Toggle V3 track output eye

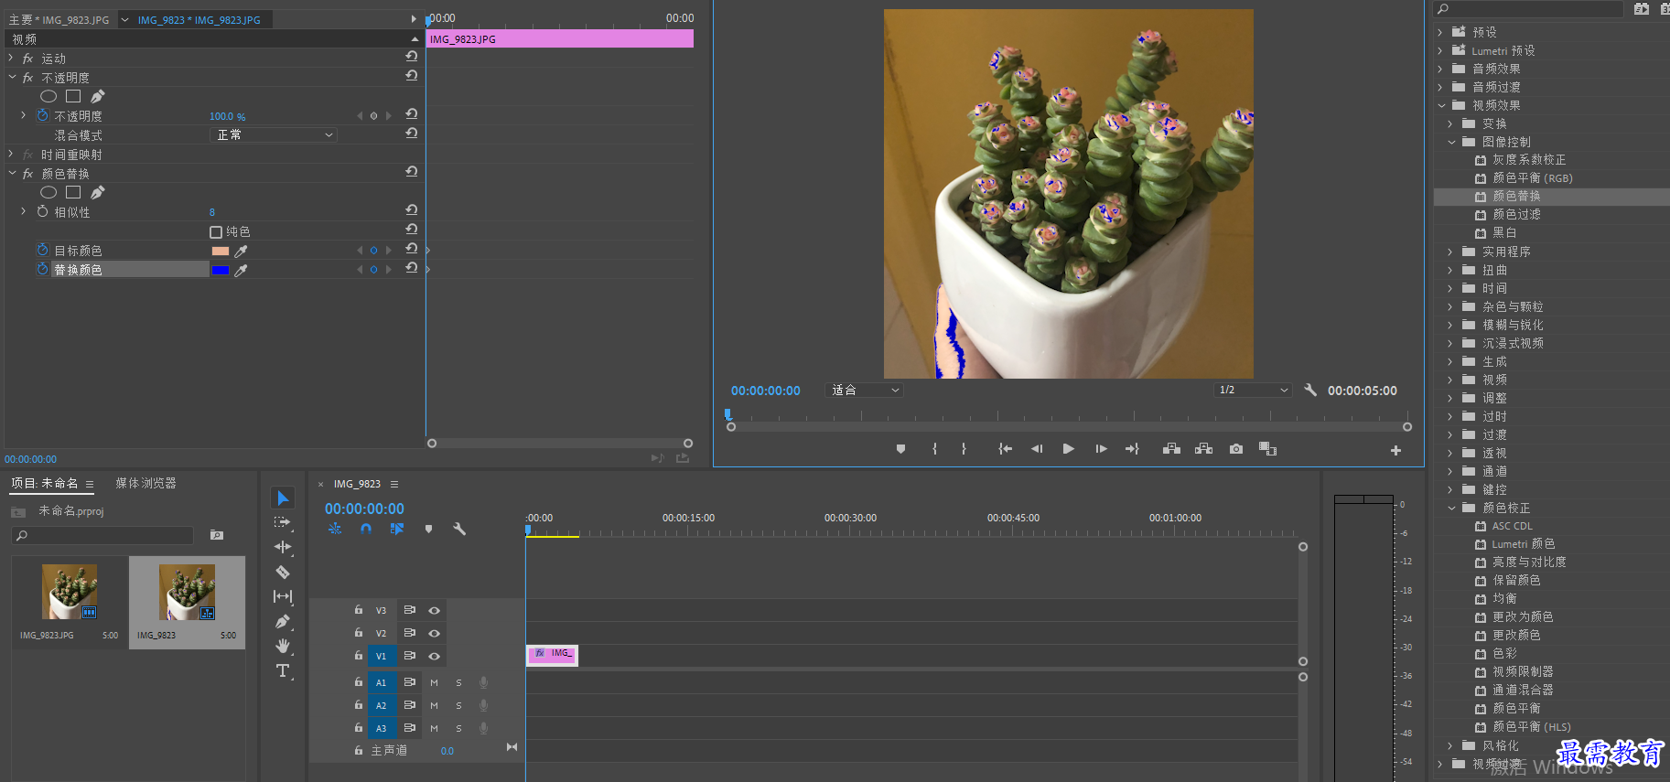pyautogui.click(x=435, y=610)
